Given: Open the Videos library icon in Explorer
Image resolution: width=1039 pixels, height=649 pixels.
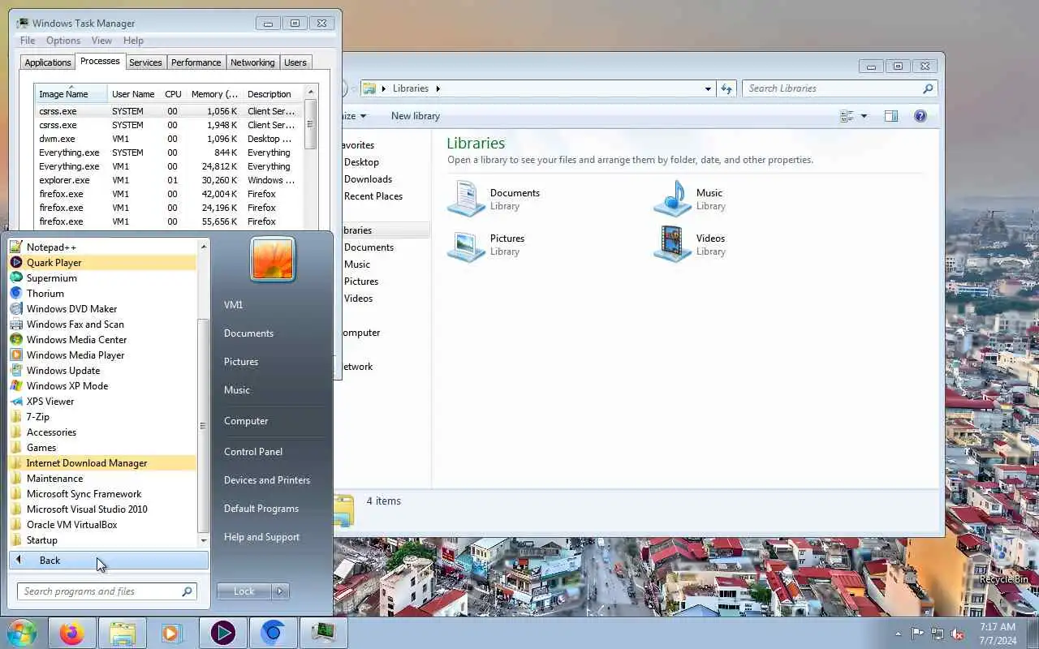Looking at the screenshot, I should pyautogui.click(x=673, y=244).
